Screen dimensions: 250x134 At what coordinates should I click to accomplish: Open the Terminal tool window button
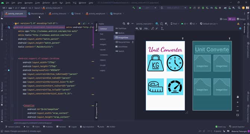pyautogui.click(x=61, y=127)
